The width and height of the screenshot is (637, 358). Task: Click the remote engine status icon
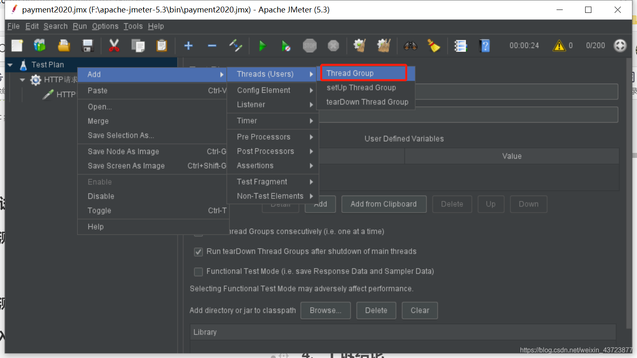[x=620, y=46]
